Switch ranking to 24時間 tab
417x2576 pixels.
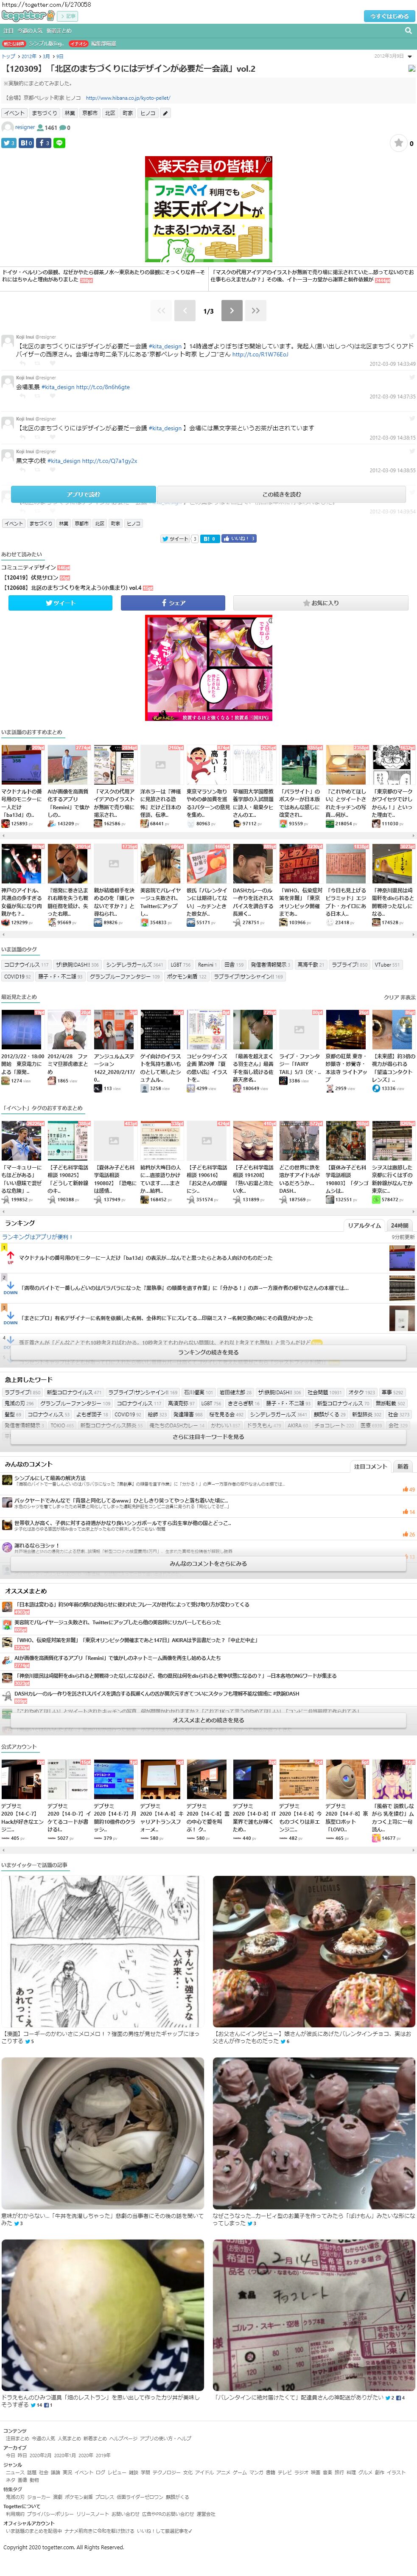[x=399, y=1225]
